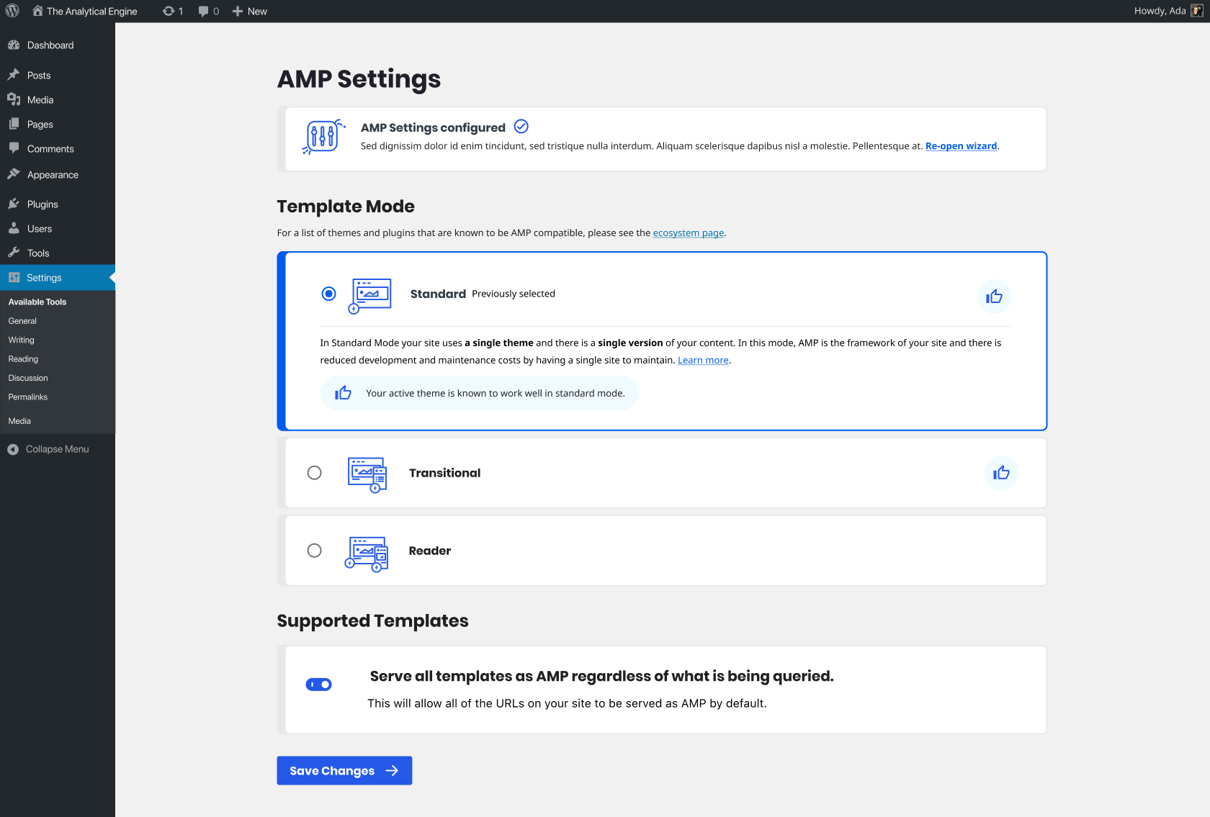Open the comments bubble icon in admin bar
This screenshot has height=817, width=1210.
tap(204, 12)
